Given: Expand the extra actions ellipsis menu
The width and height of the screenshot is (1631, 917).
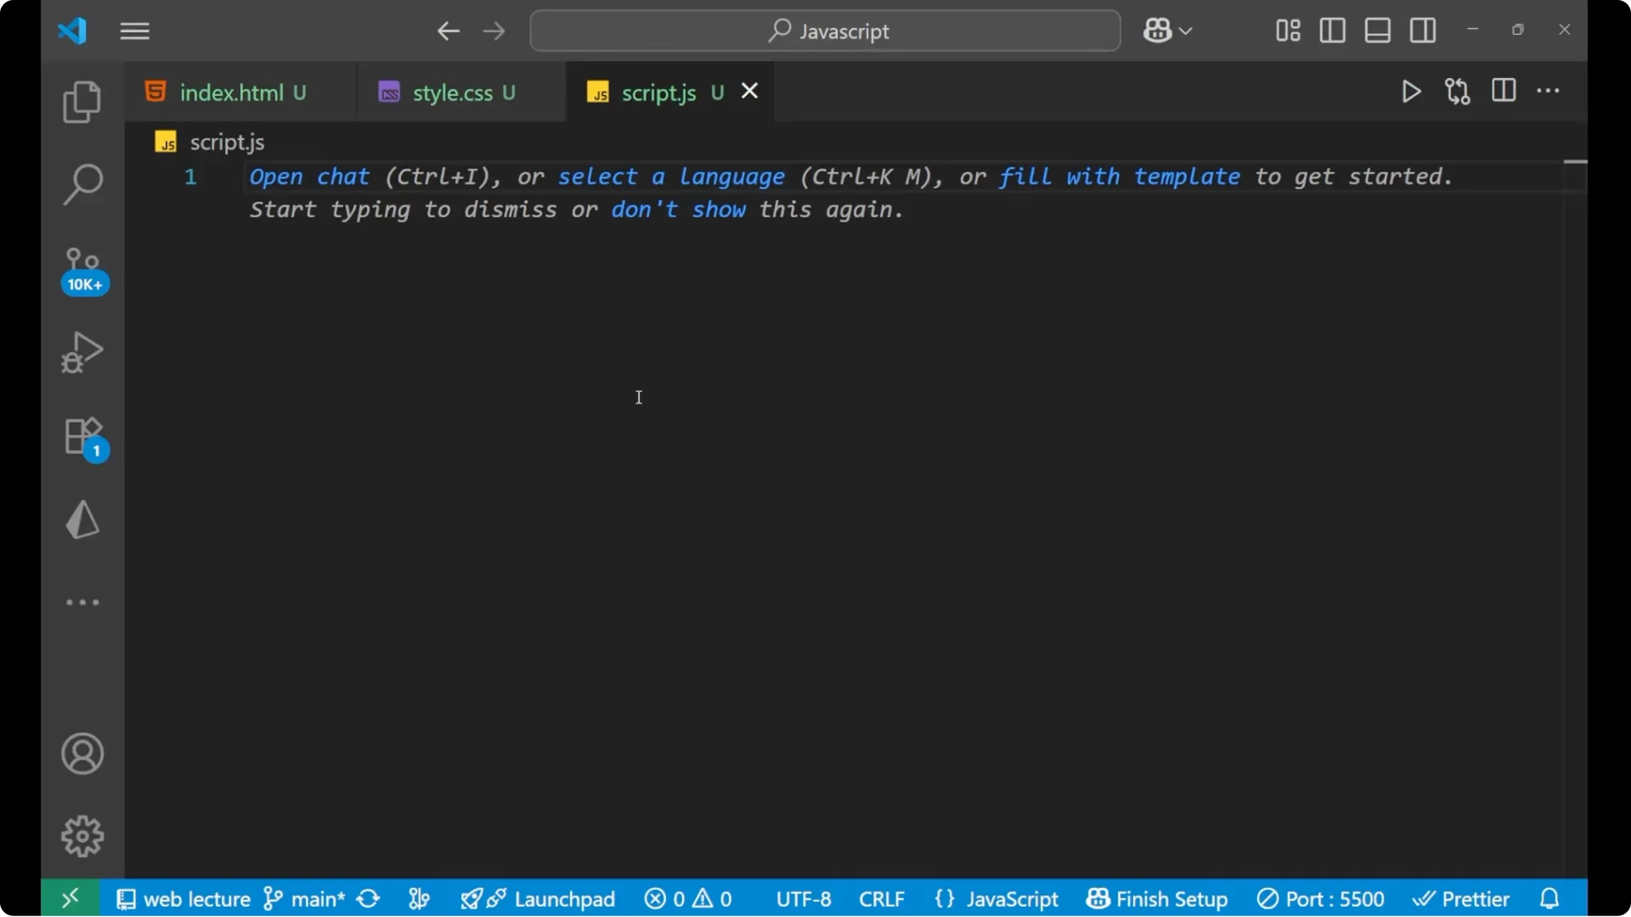Looking at the screenshot, I should (1549, 91).
